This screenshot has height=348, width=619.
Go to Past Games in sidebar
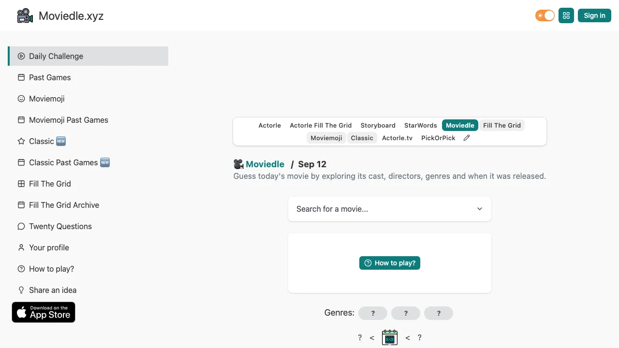pos(88,77)
